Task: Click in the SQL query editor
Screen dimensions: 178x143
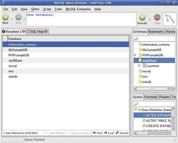Action: click(81, 20)
